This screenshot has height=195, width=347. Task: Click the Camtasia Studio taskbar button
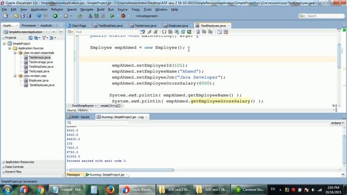(x=249, y=190)
